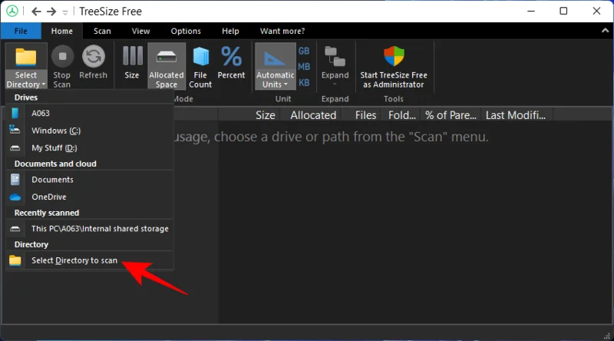This screenshot has width=614, height=341.
Task: Click the Windows (C:) drive icon
Action: pos(15,130)
